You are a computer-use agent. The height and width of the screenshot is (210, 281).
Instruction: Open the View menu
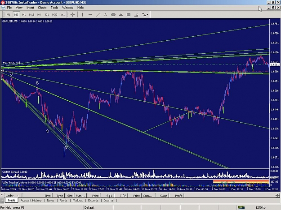[19, 8]
